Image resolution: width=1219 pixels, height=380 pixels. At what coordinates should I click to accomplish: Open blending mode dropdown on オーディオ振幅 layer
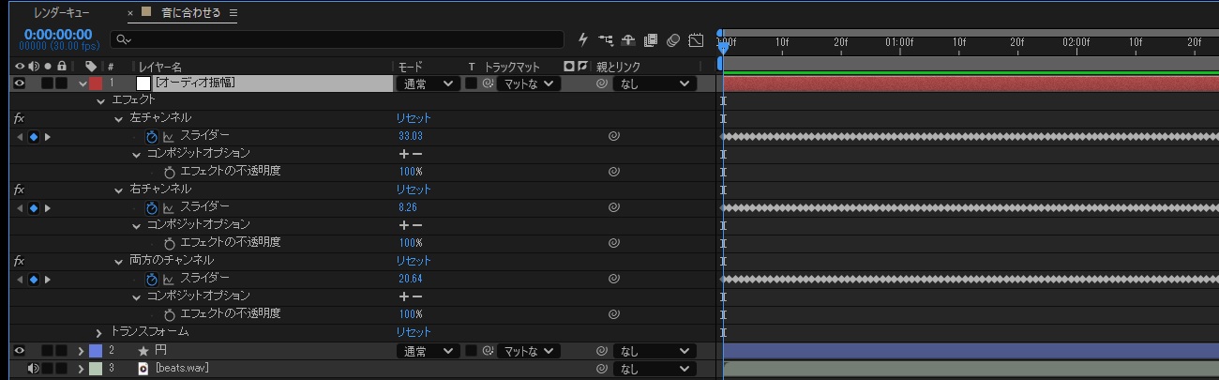tap(429, 83)
